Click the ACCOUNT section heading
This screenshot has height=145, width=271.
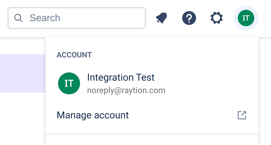pyautogui.click(x=74, y=55)
